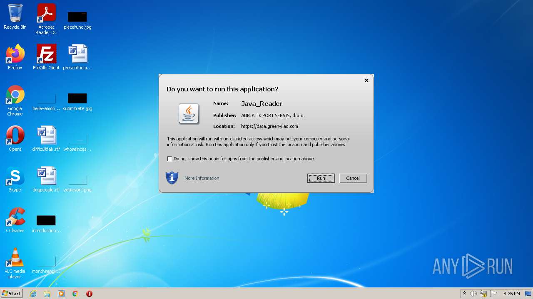533x299 pixels.
Task: Select the presenthom... Word document
Action: pos(77,57)
